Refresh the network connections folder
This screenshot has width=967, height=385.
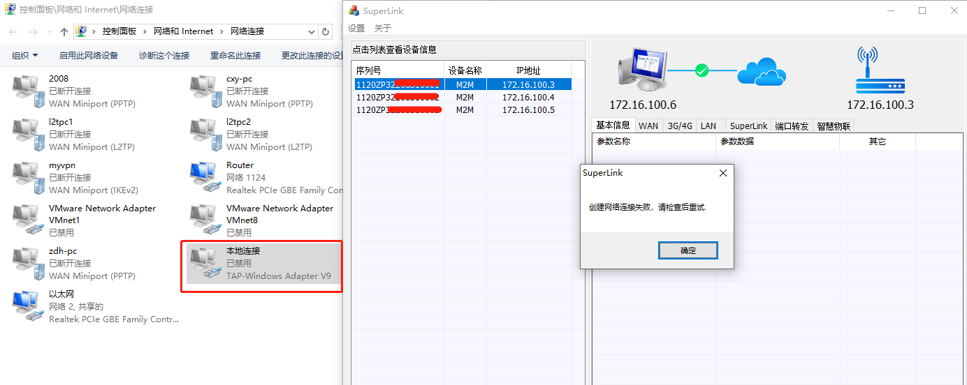pyautogui.click(x=326, y=31)
